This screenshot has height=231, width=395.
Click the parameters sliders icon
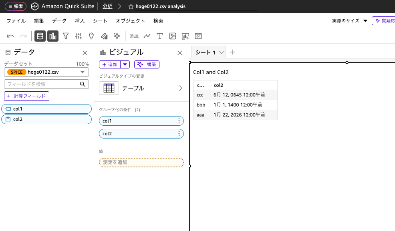coord(78,36)
